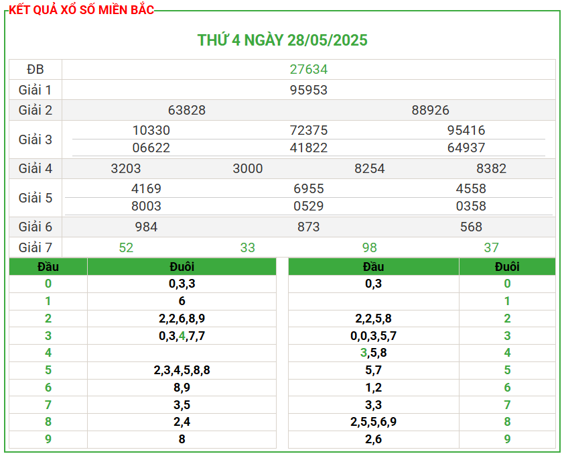562x454 pixels.
Task: Select fourth prize number 8254
Action: (x=370, y=168)
